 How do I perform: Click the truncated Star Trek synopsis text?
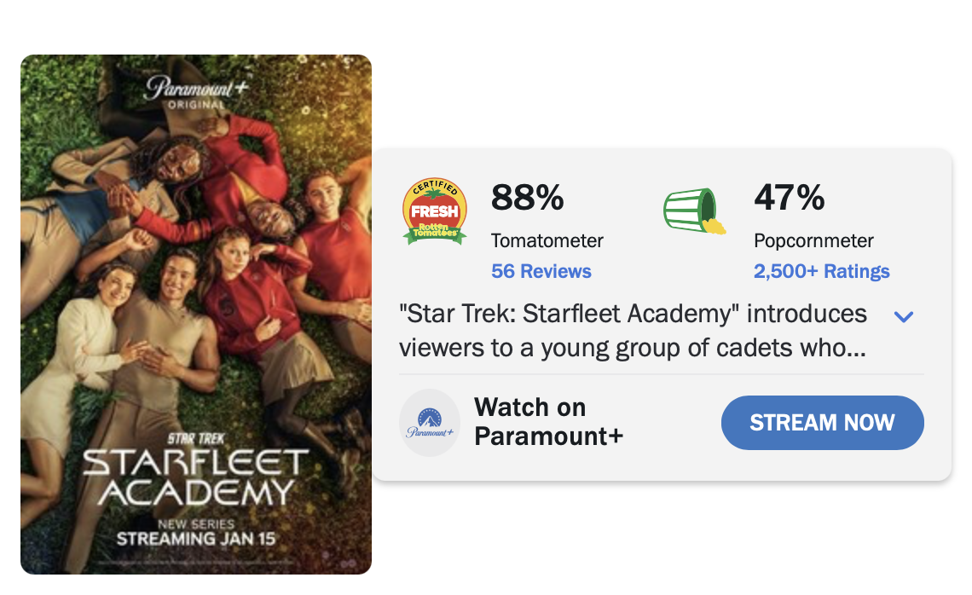tap(633, 331)
